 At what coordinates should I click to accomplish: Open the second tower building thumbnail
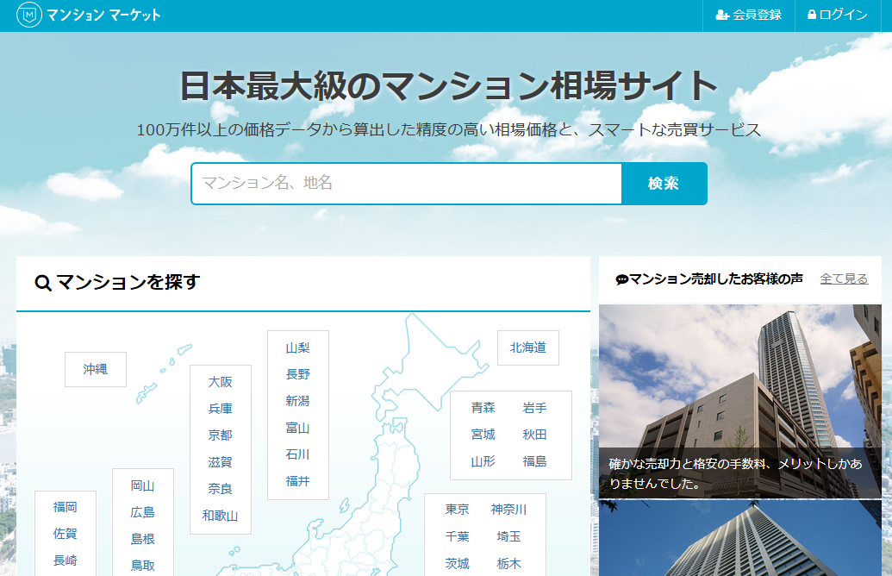(739, 539)
